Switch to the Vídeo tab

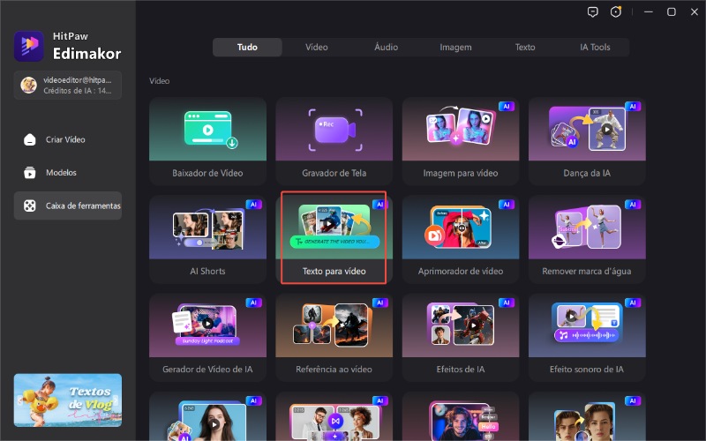coord(316,47)
